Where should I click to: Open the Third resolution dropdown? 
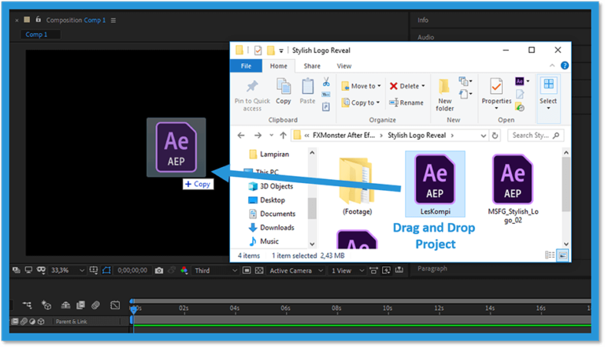pyautogui.click(x=216, y=271)
